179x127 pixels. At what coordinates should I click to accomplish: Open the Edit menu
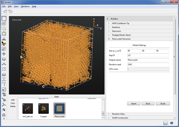pyautogui.click(x=10, y=6)
